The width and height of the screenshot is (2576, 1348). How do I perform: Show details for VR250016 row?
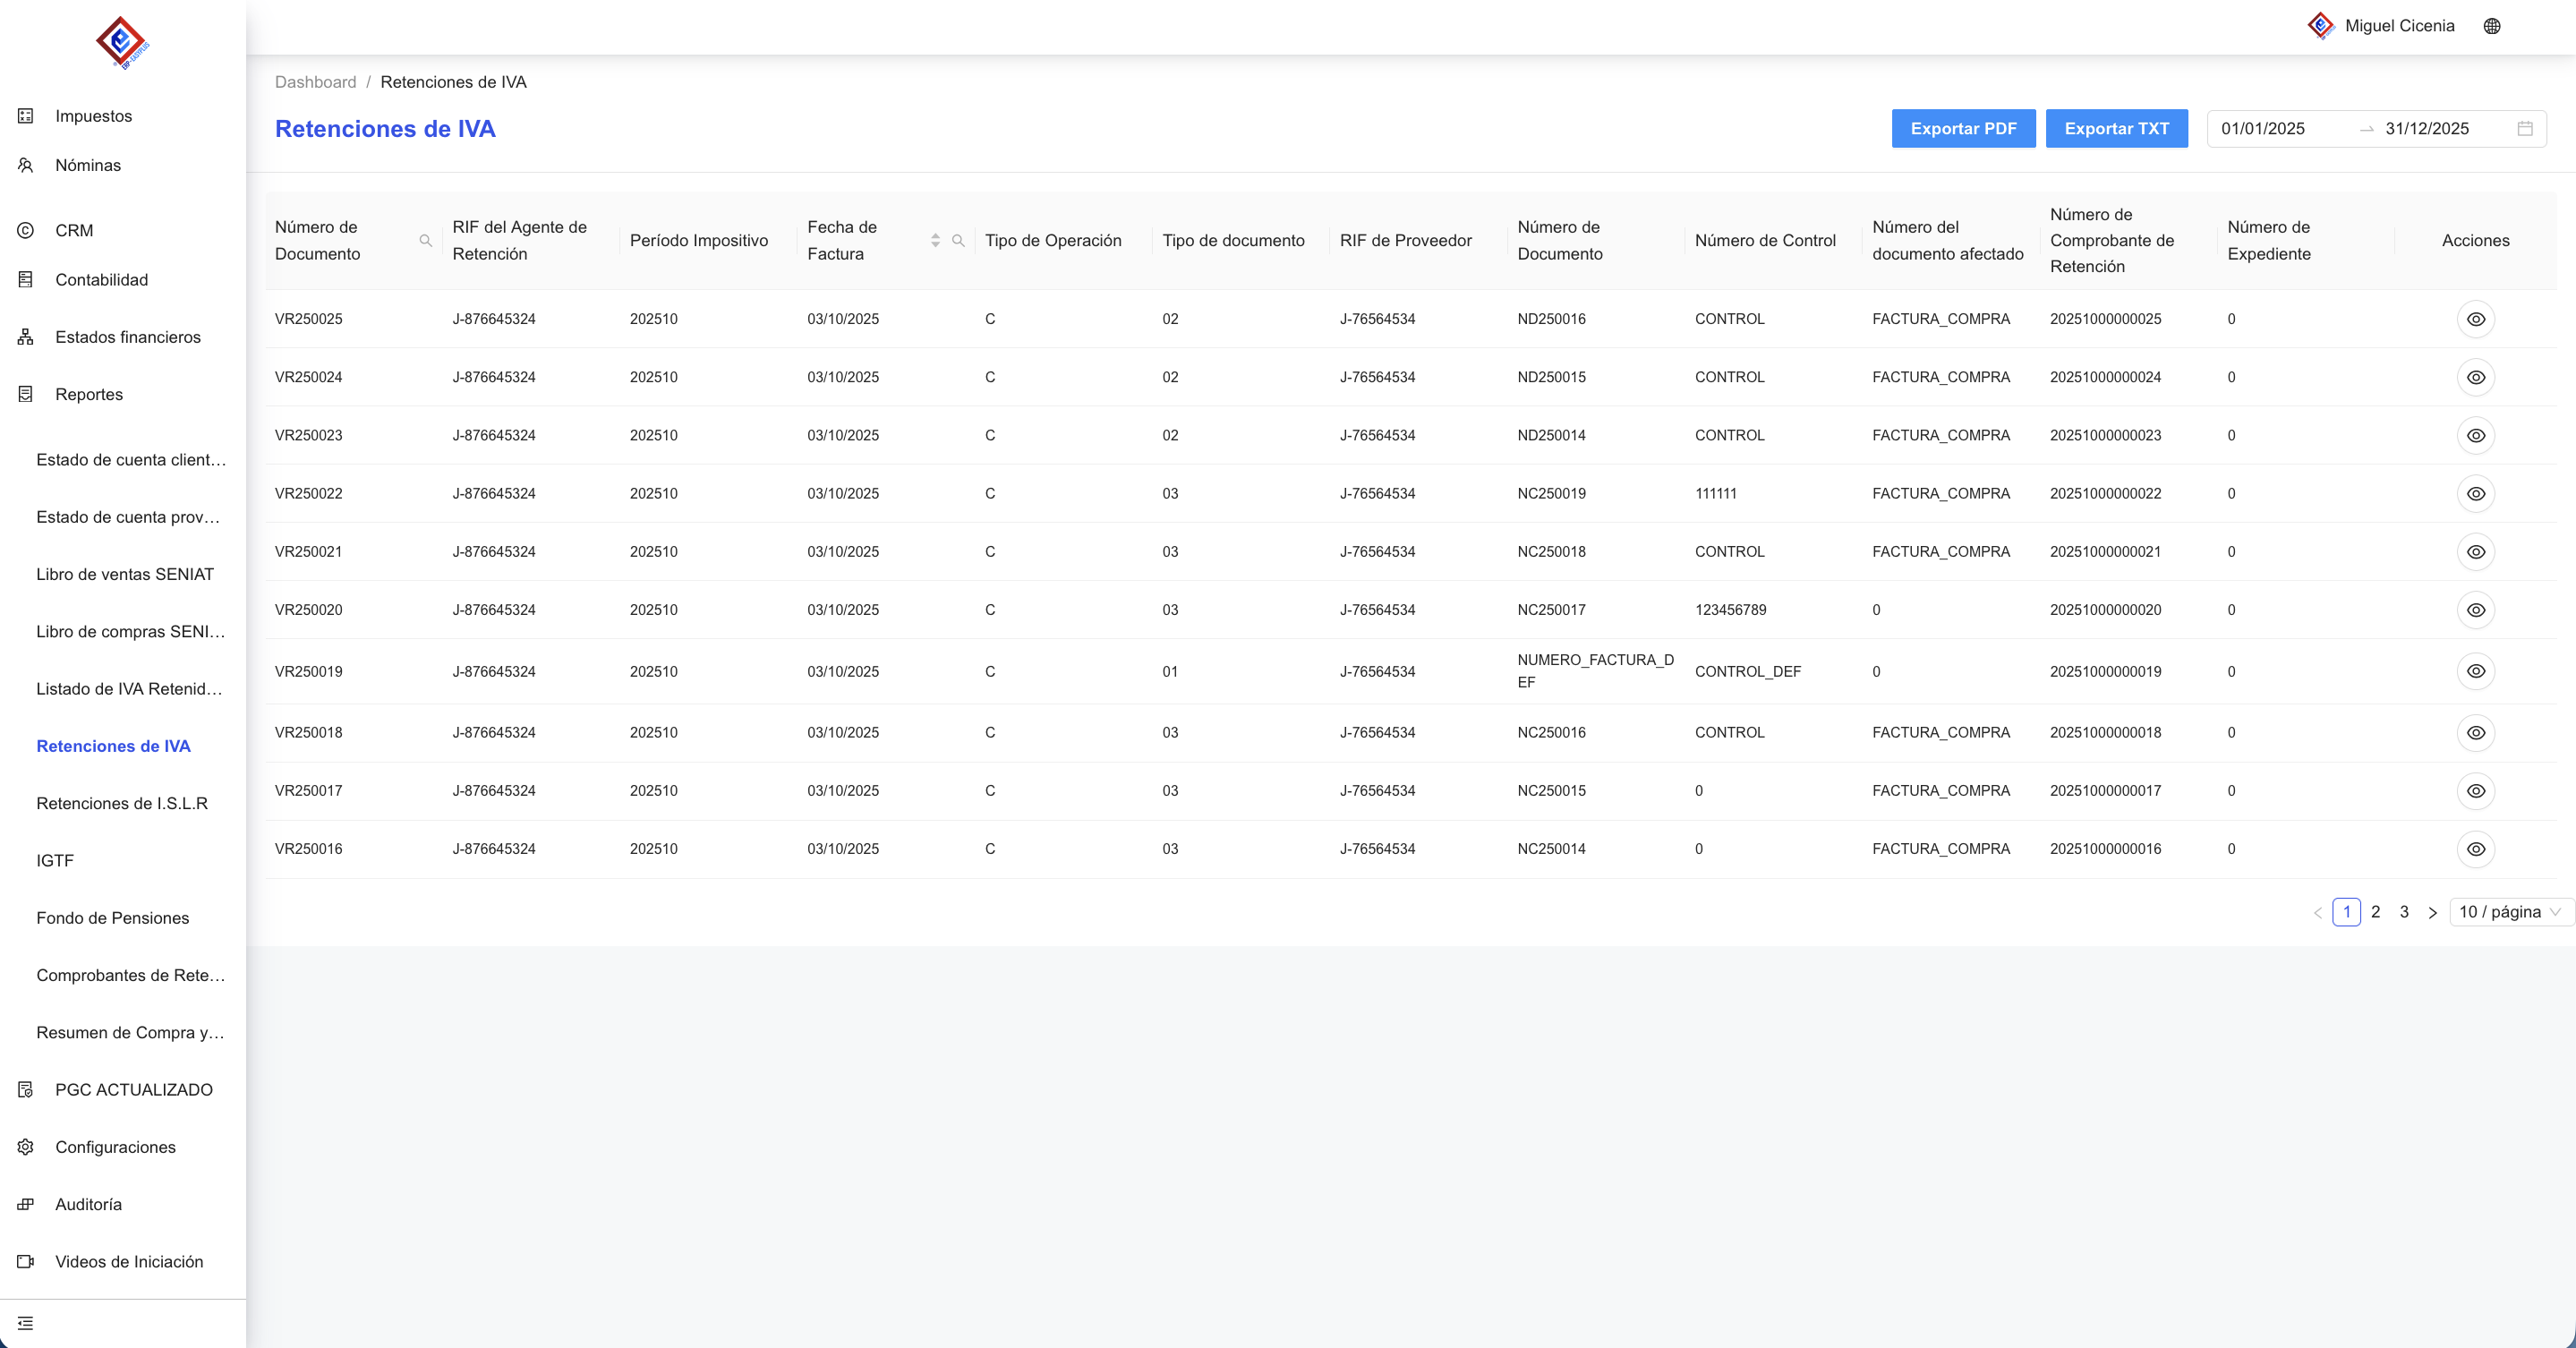pyautogui.click(x=2475, y=849)
